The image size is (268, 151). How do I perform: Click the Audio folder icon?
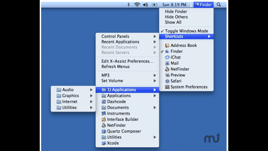point(59,90)
